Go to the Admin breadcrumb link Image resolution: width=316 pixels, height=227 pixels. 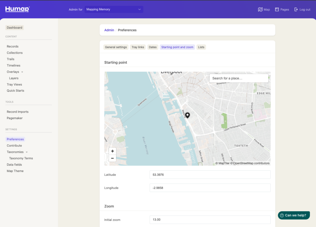109,30
